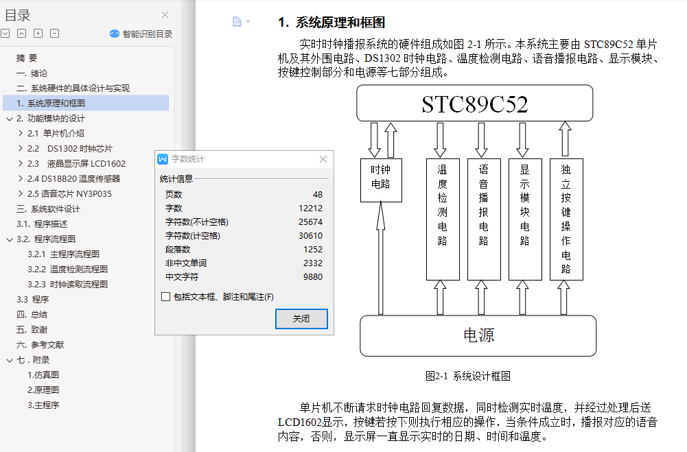Click the 非中文单词 value 2332
The height and width of the screenshot is (452, 687).
(x=313, y=263)
